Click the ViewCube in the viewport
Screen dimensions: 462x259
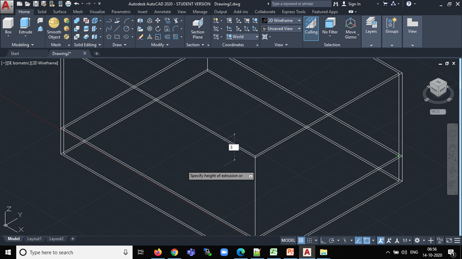tap(438, 87)
